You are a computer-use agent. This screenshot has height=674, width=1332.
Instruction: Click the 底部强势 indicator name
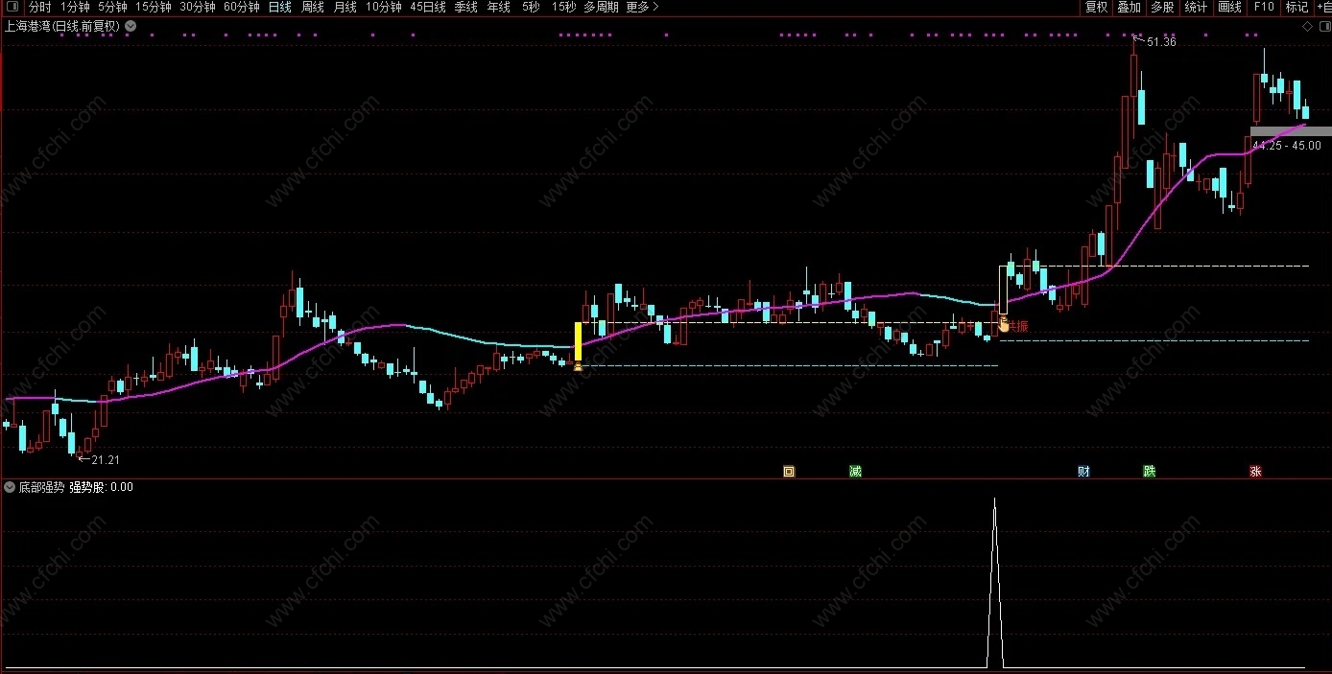click(41, 487)
